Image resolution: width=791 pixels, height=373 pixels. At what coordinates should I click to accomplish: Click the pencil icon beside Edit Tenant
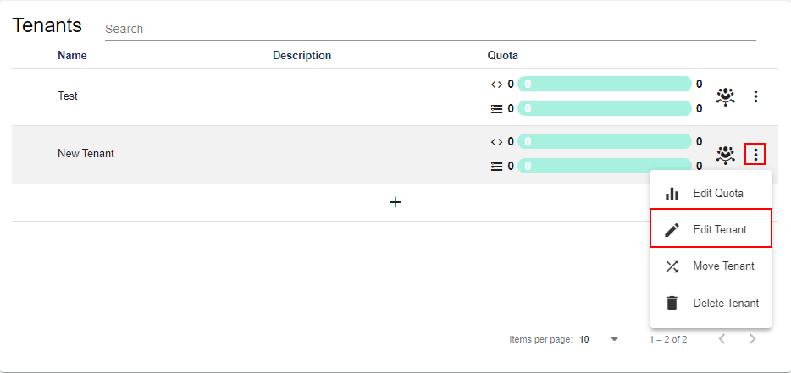point(672,230)
